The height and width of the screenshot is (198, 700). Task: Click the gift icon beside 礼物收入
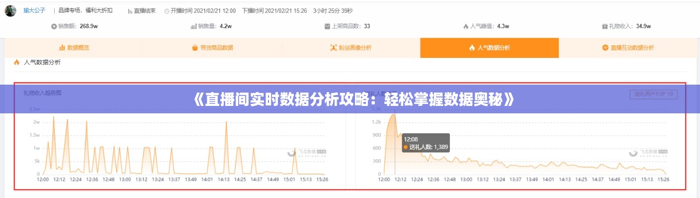(x=605, y=26)
